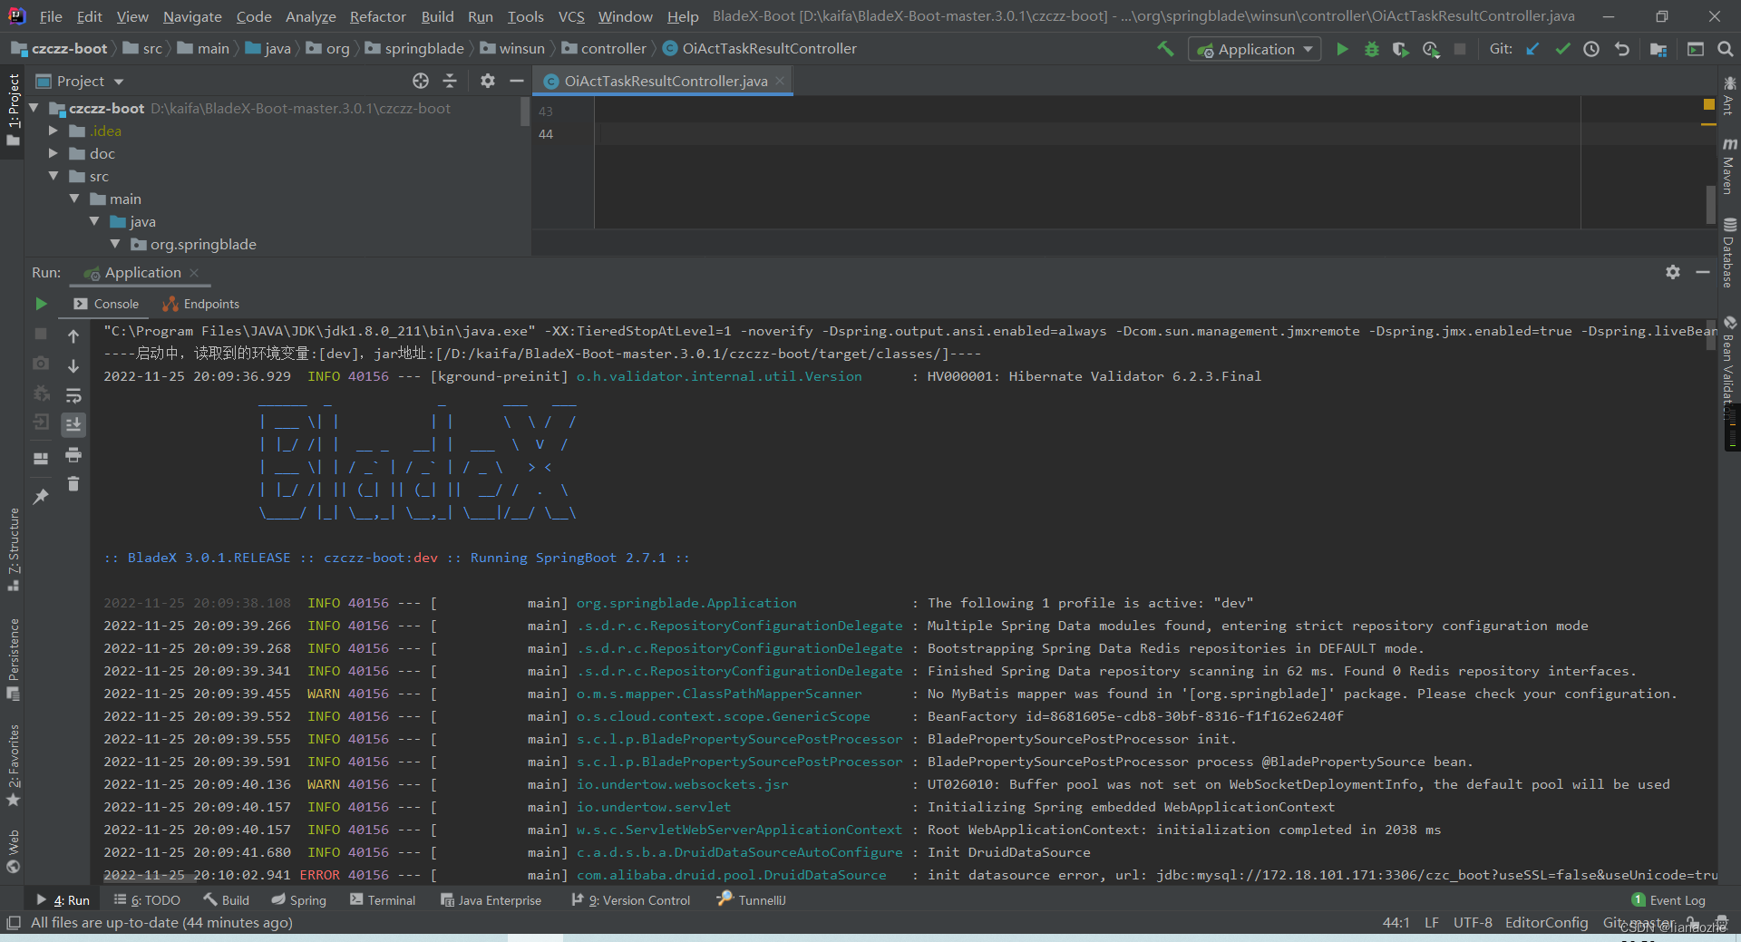Open the Spring tool window
The height and width of the screenshot is (942, 1741).
[x=299, y=900]
